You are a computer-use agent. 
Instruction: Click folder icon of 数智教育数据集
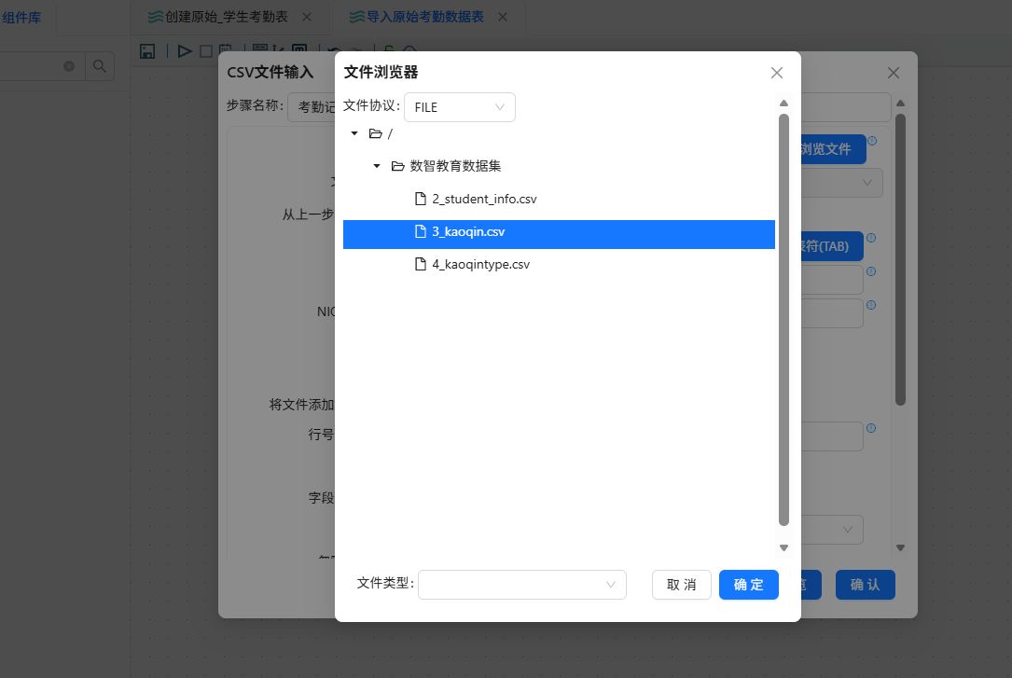click(398, 166)
